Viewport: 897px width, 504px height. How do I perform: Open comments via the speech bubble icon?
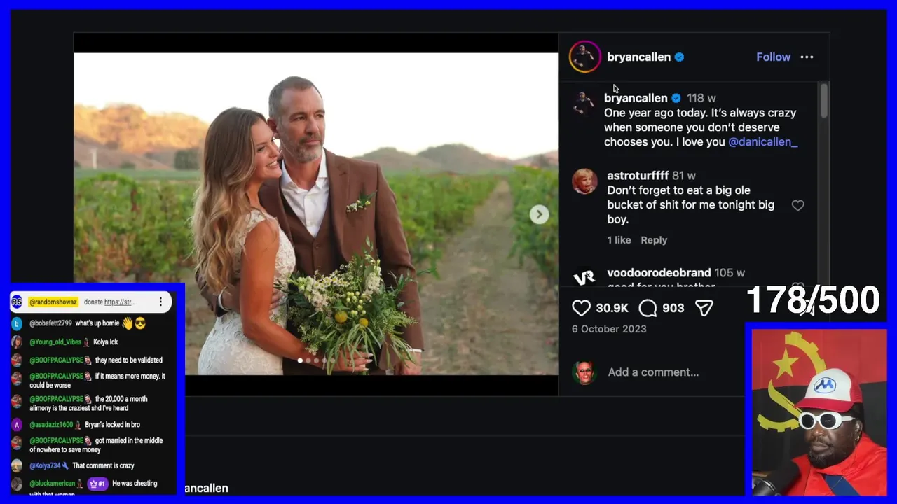(648, 308)
